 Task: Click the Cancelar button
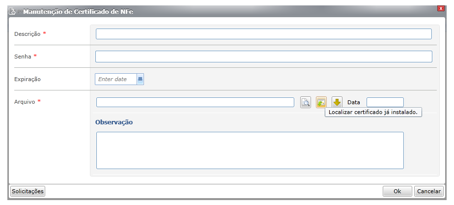pyautogui.click(x=429, y=191)
